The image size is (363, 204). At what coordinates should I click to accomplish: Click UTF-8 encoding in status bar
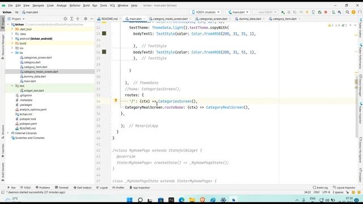click(x=326, y=192)
